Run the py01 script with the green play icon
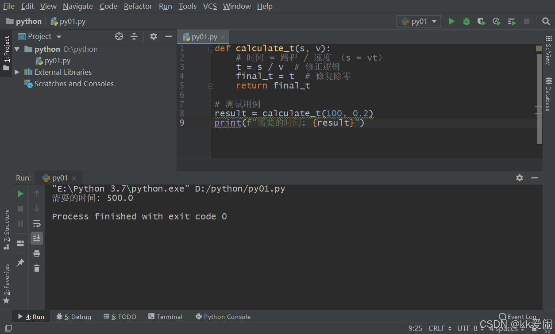This screenshot has width=555, height=334. [451, 21]
